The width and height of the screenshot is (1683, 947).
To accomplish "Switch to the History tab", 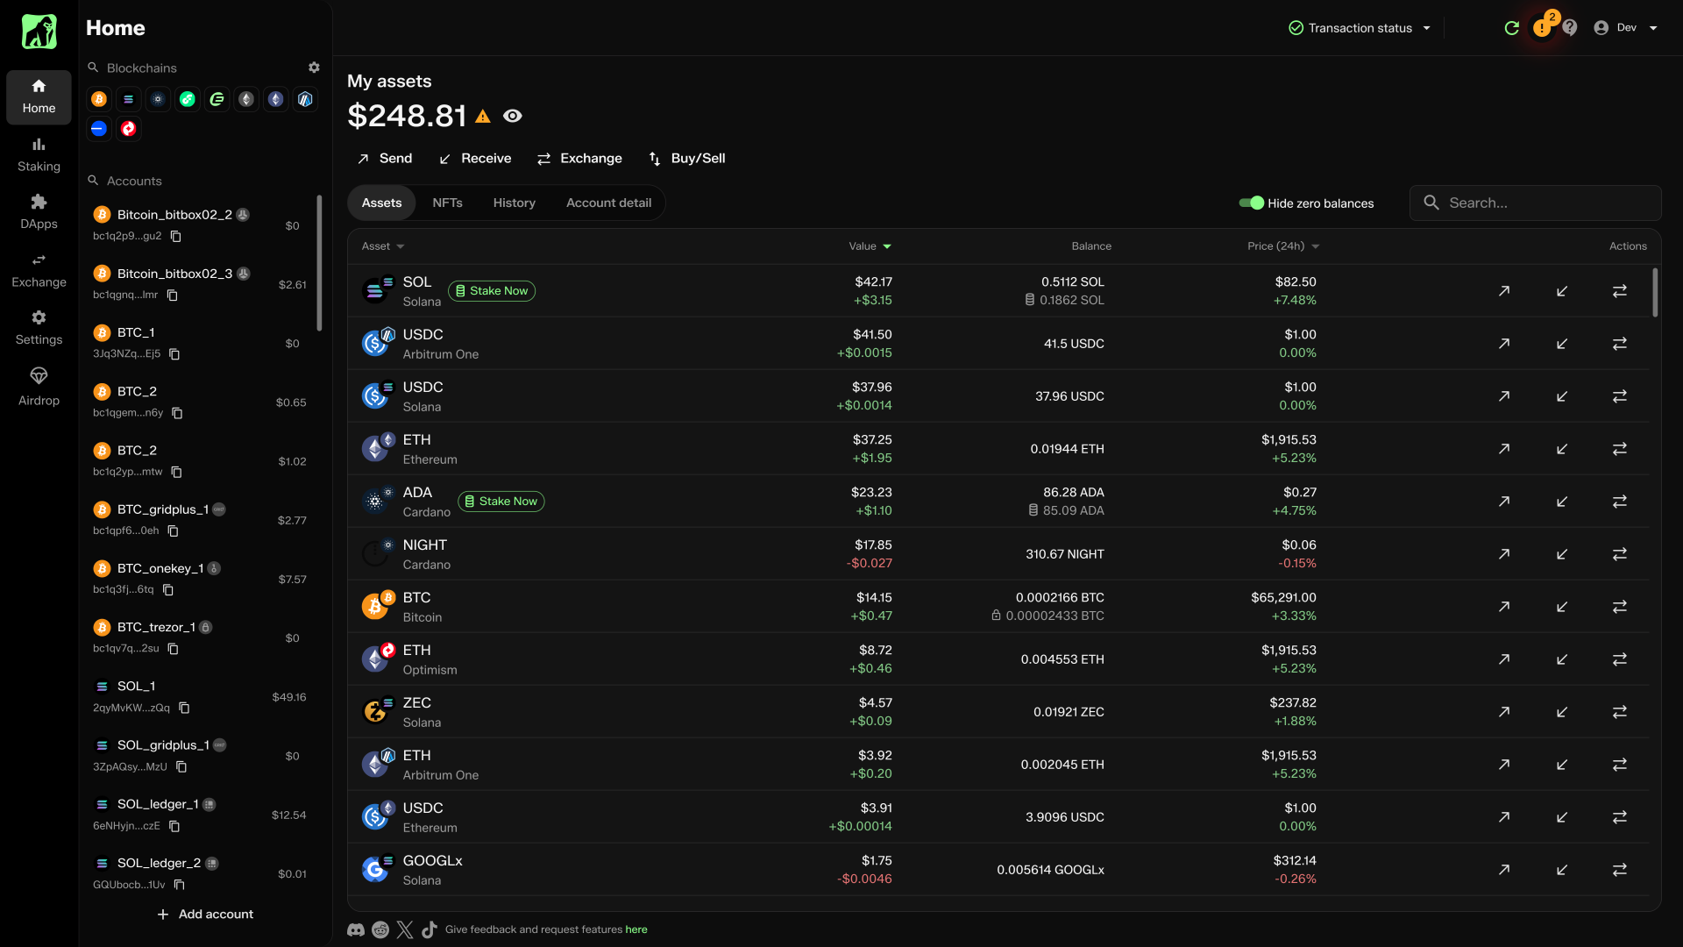I will (514, 203).
